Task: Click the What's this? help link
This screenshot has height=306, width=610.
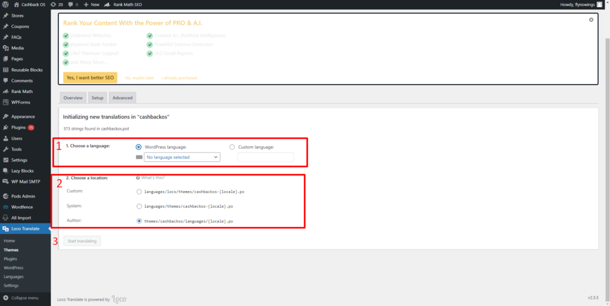Action: coord(150,177)
